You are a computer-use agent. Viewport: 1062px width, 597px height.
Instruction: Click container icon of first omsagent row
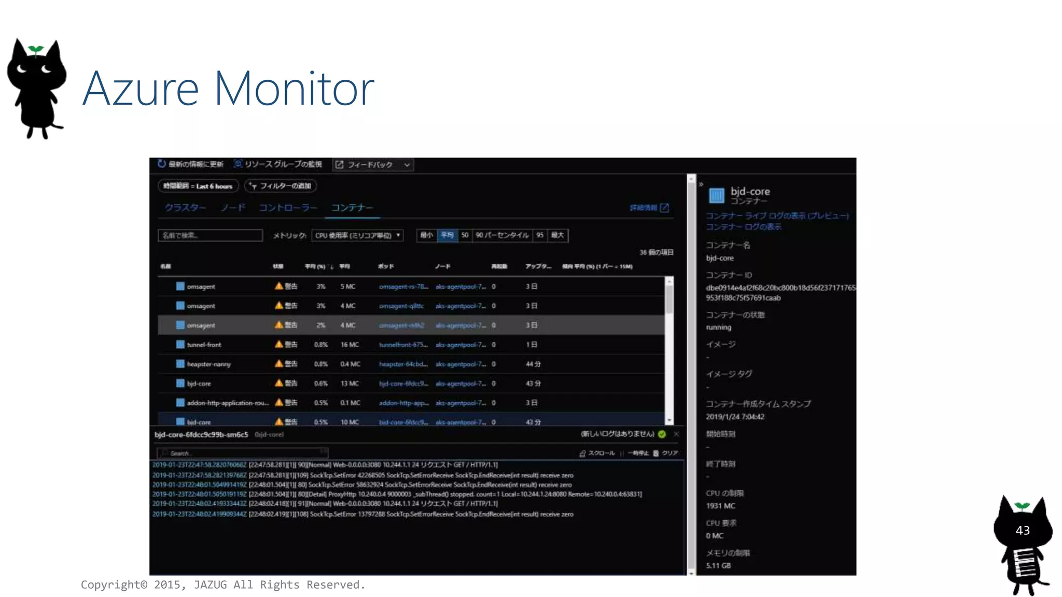pos(180,286)
